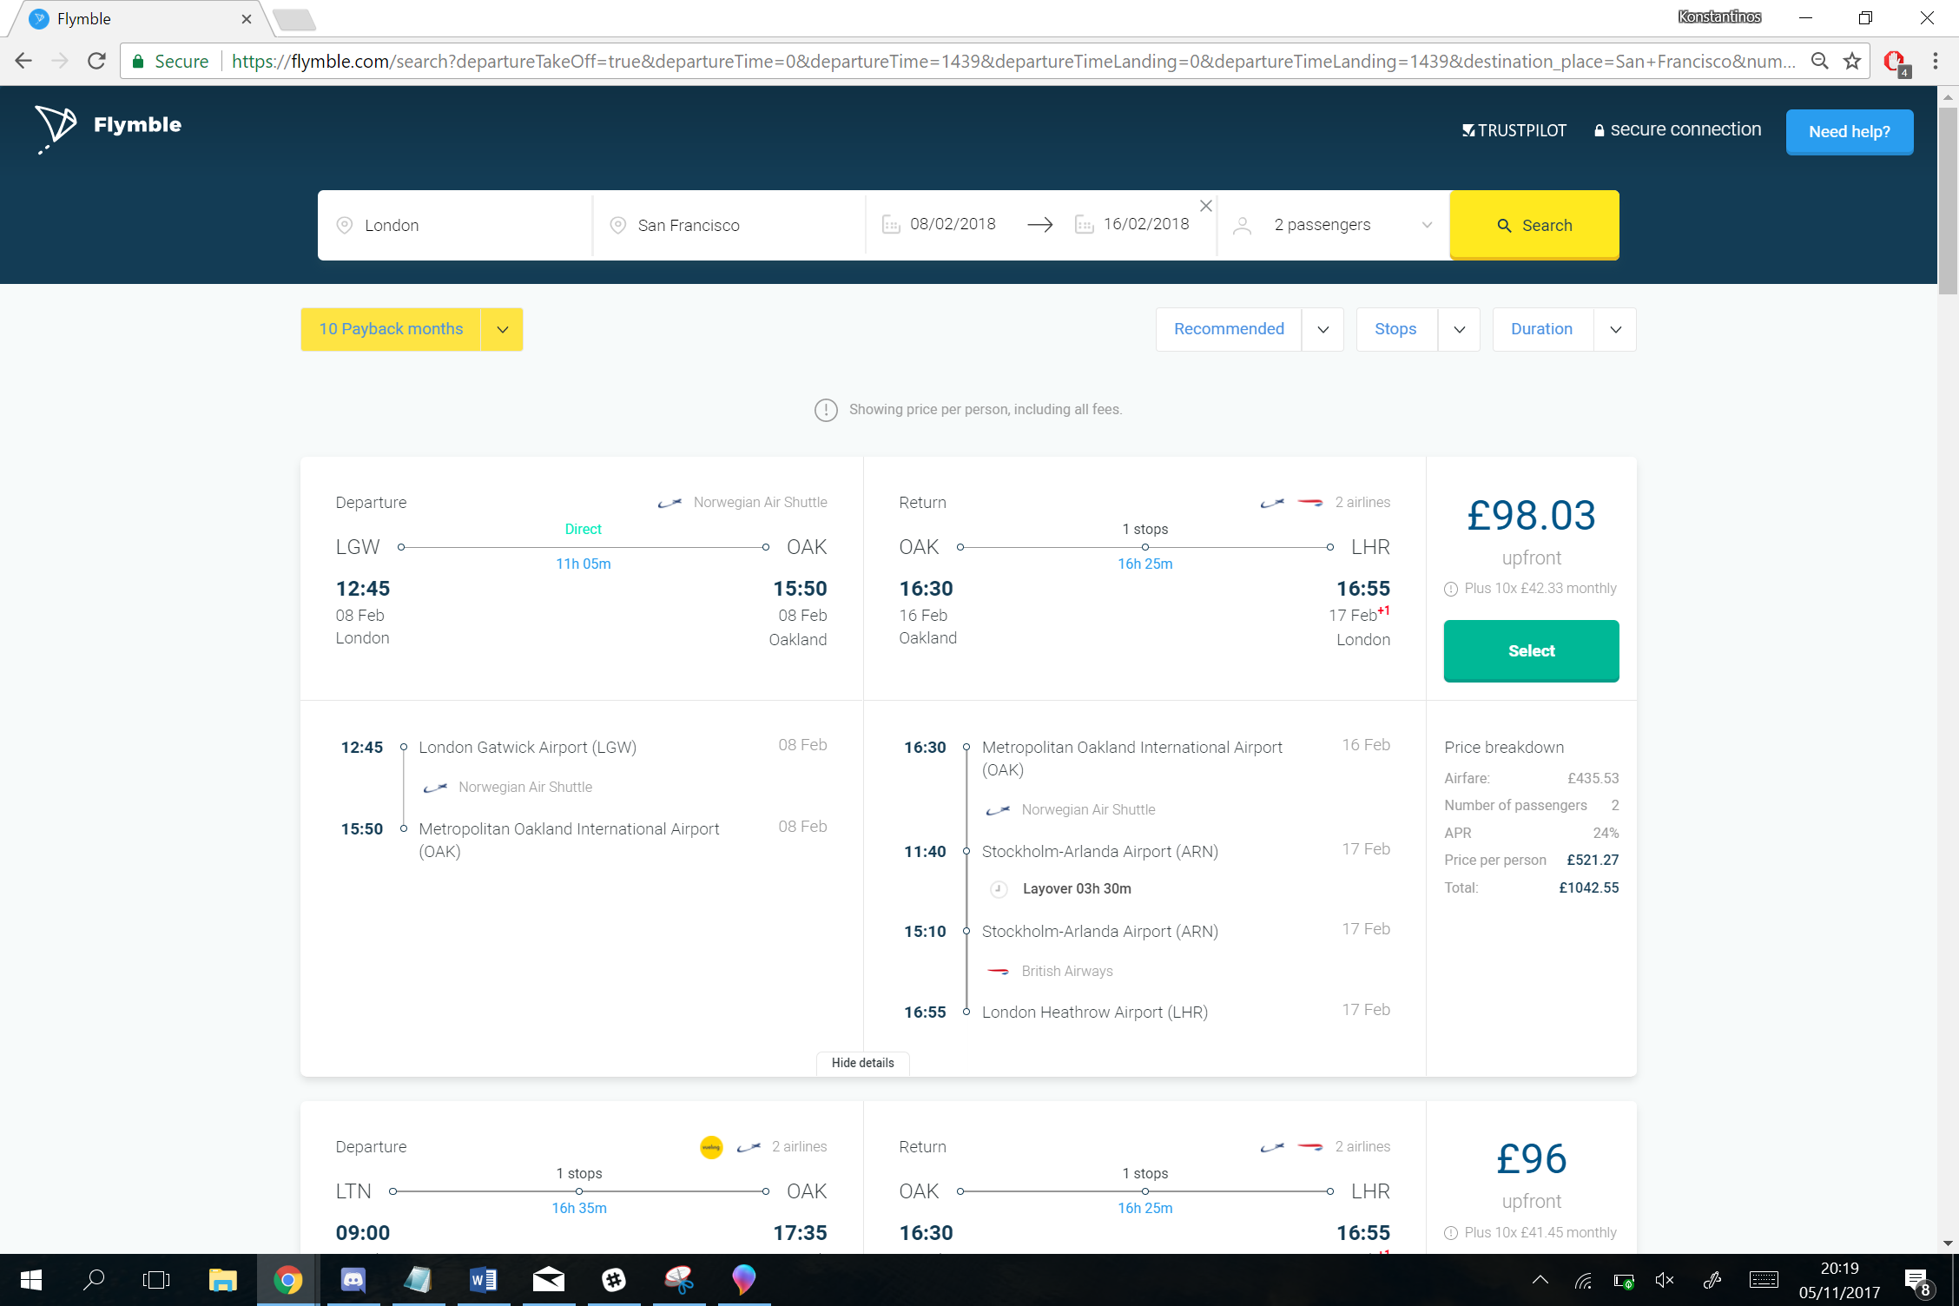Open a new browser tab

(x=294, y=19)
